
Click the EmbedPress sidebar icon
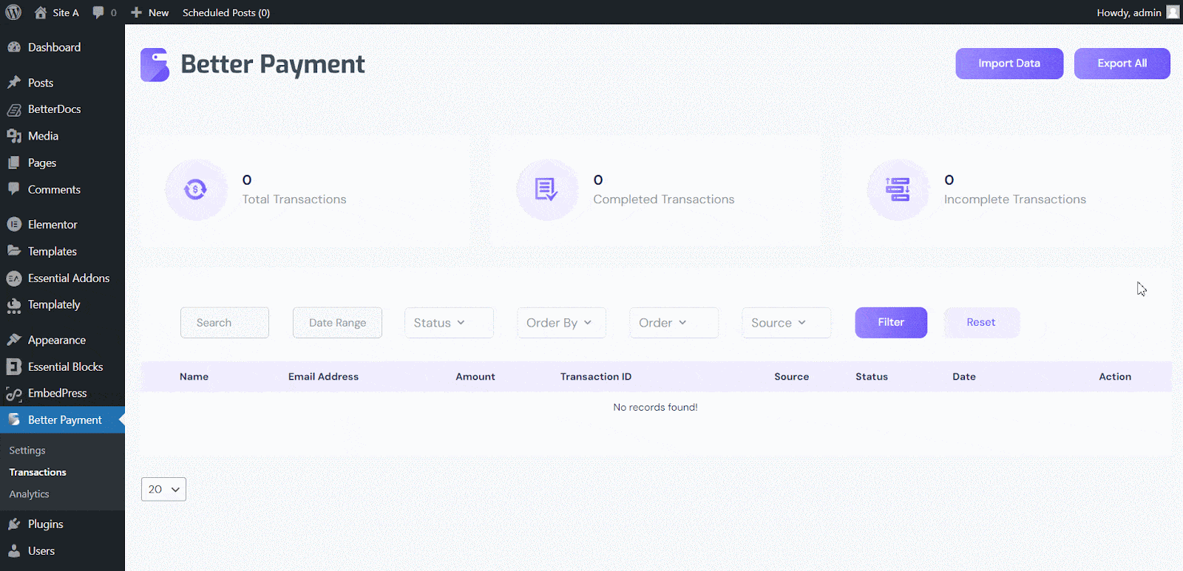[x=14, y=394]
